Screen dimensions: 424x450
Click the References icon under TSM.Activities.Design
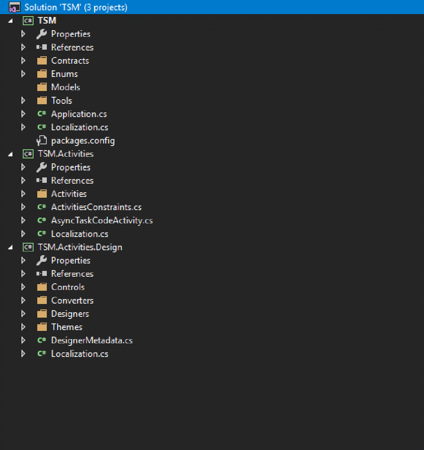point(41,274)
